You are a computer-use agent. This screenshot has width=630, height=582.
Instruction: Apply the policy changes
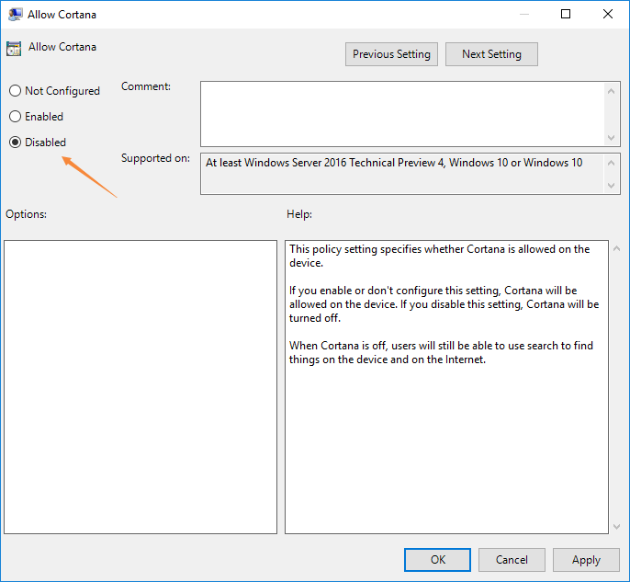click(x=586, y=560)
